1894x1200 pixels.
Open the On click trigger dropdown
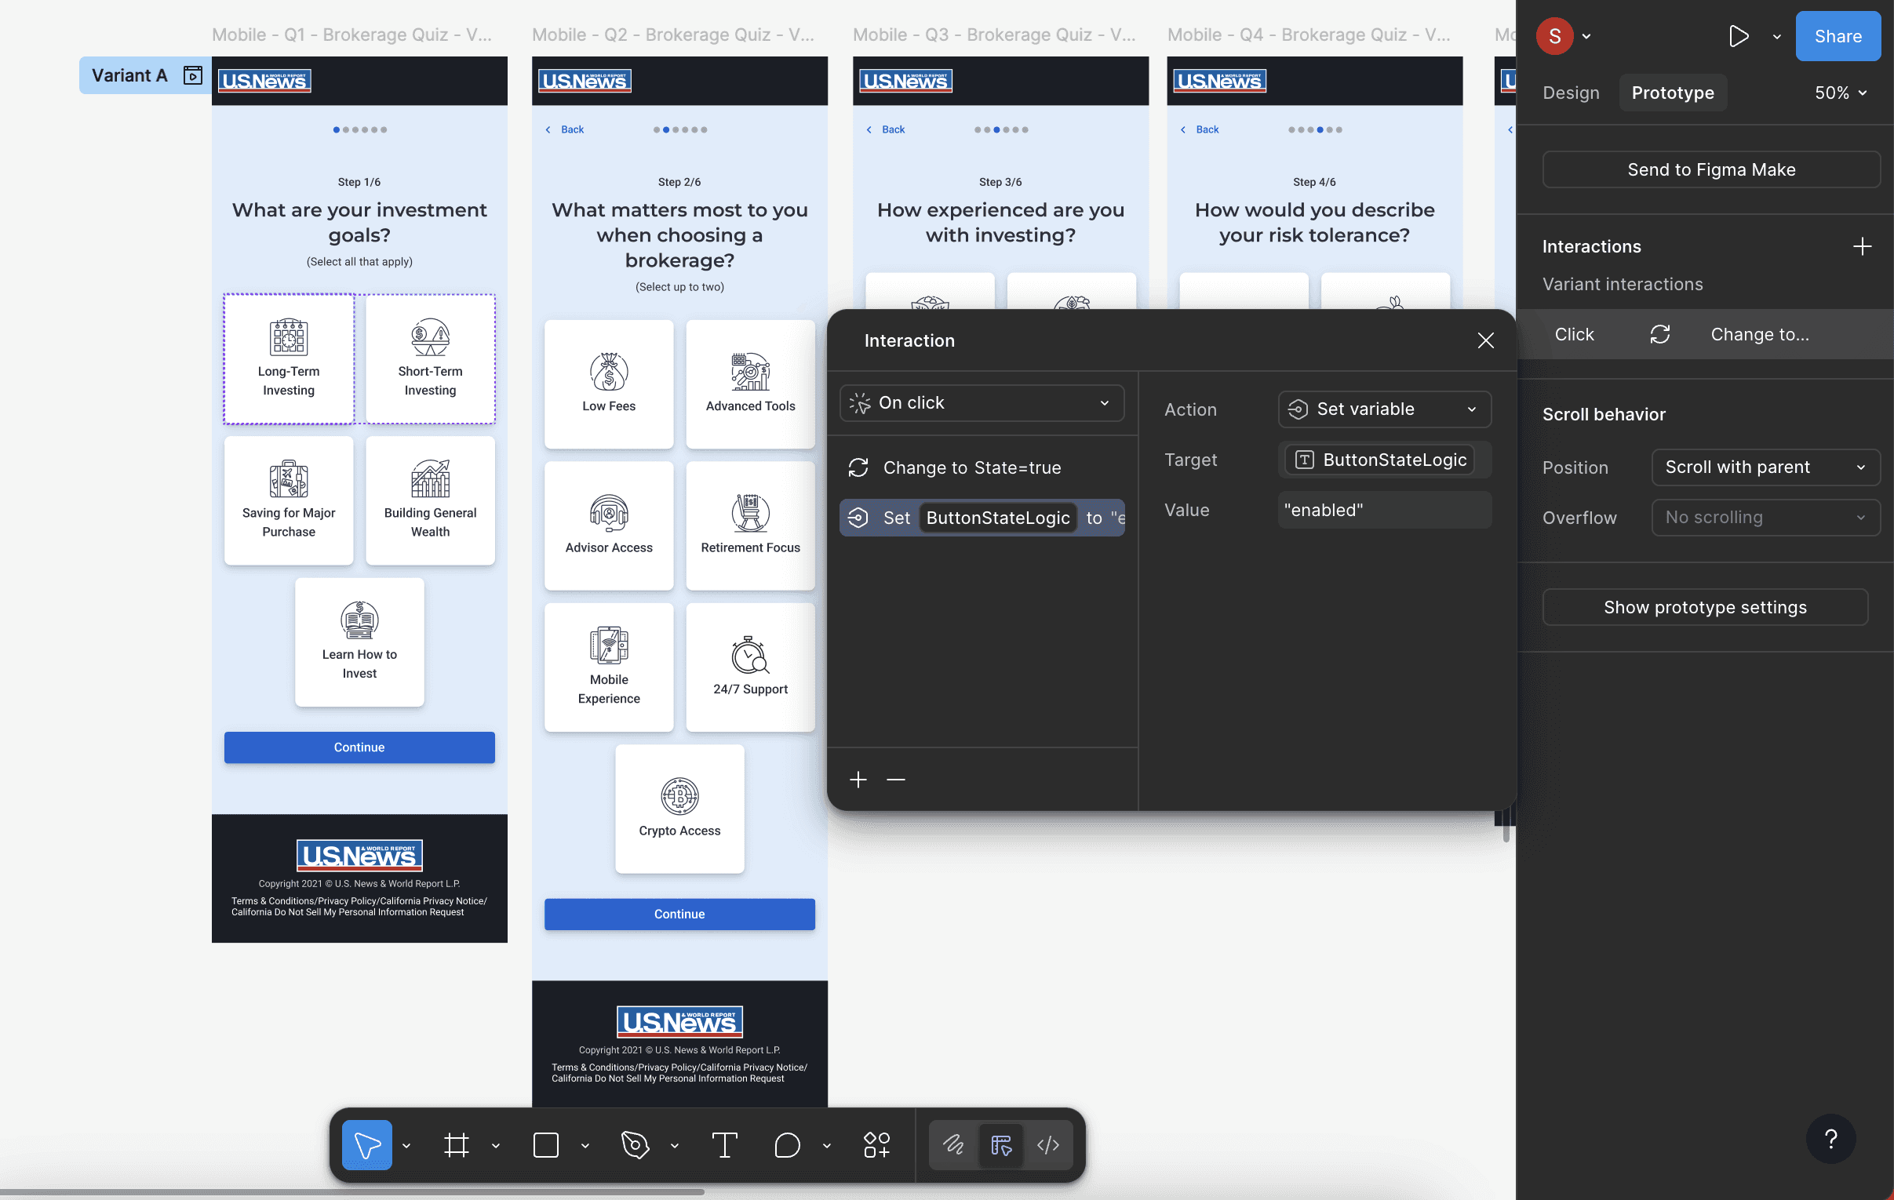point(982,402)
